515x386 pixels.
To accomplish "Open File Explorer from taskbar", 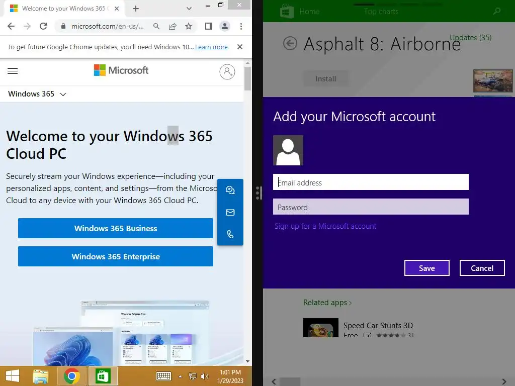I will 41,376.
